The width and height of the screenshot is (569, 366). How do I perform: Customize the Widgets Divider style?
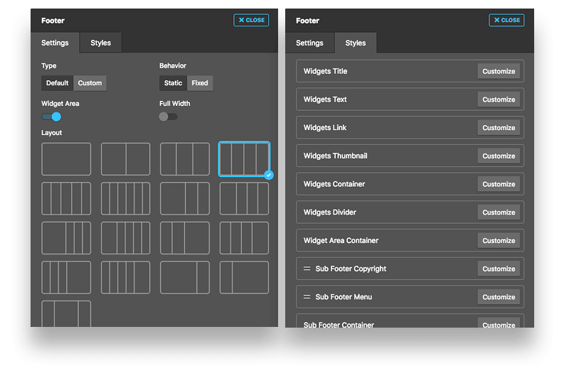(x=499, y=212)
